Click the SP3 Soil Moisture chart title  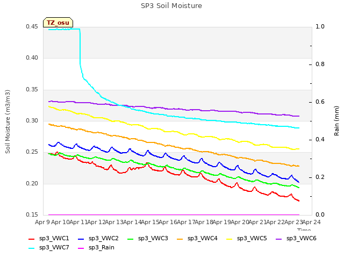(171, 6)
